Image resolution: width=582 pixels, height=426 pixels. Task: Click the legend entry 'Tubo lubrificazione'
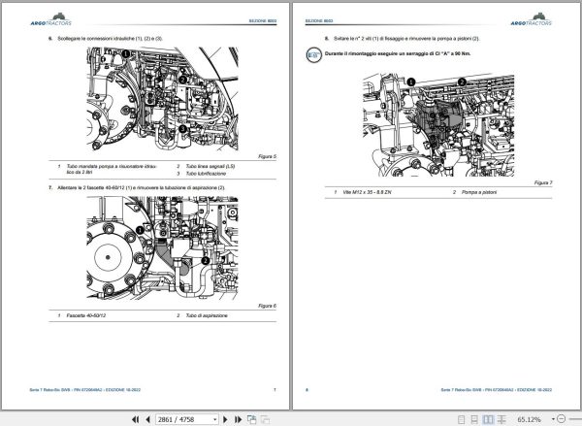click(x=206, y=174)
